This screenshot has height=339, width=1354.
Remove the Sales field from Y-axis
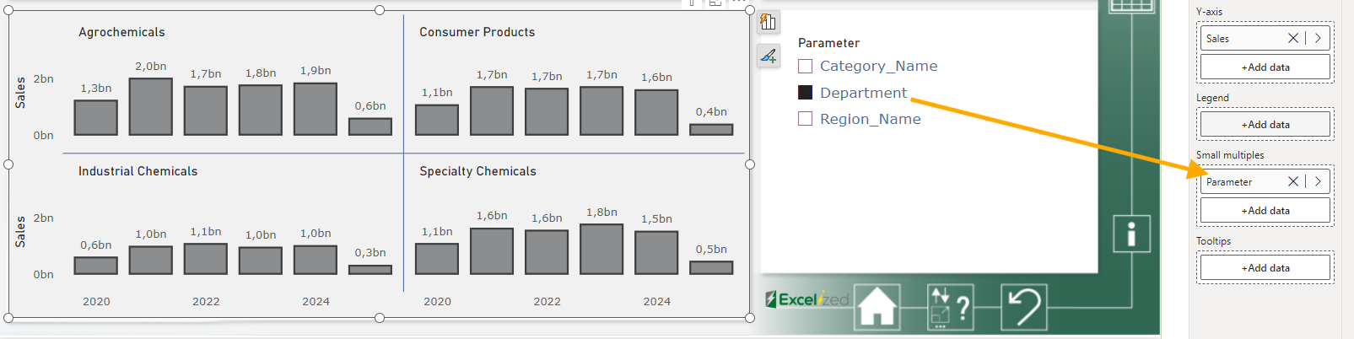(x=1293, y=38)
